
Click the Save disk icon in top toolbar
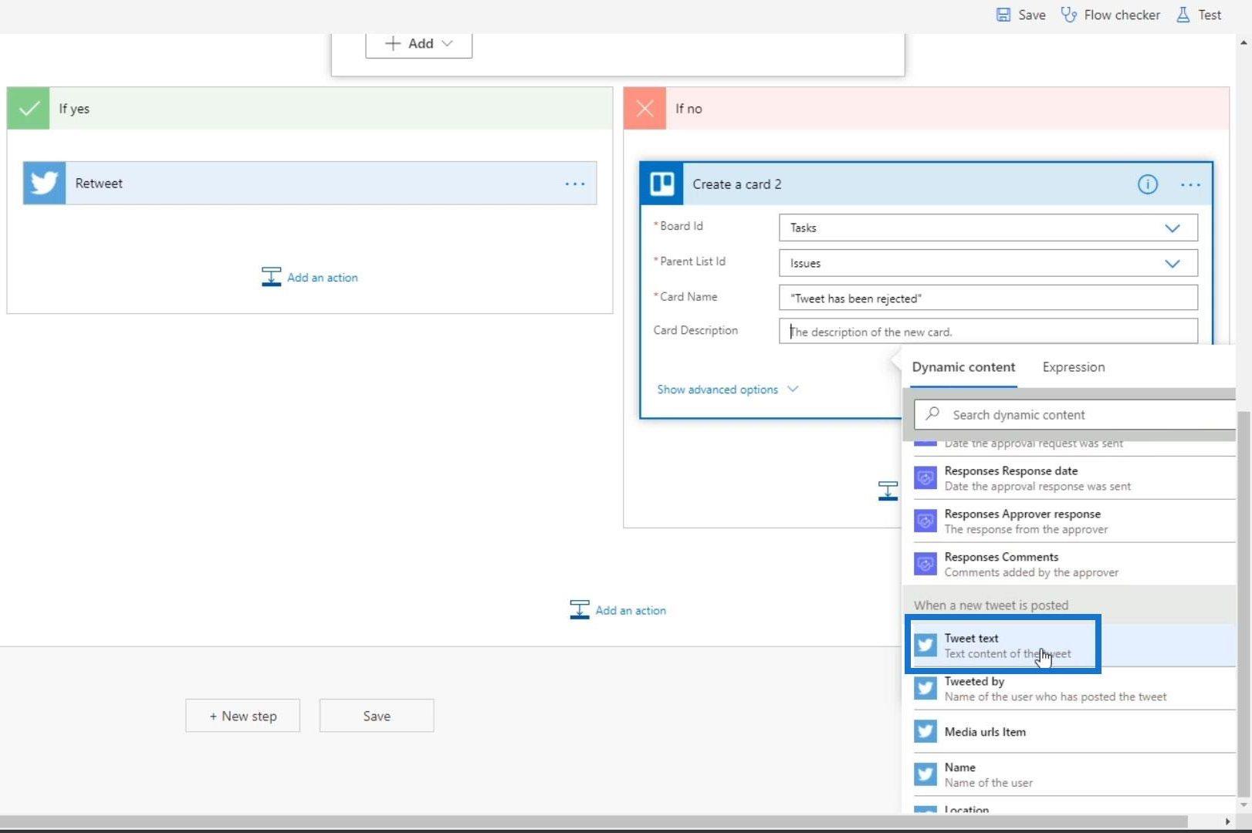pos(1003,15)
